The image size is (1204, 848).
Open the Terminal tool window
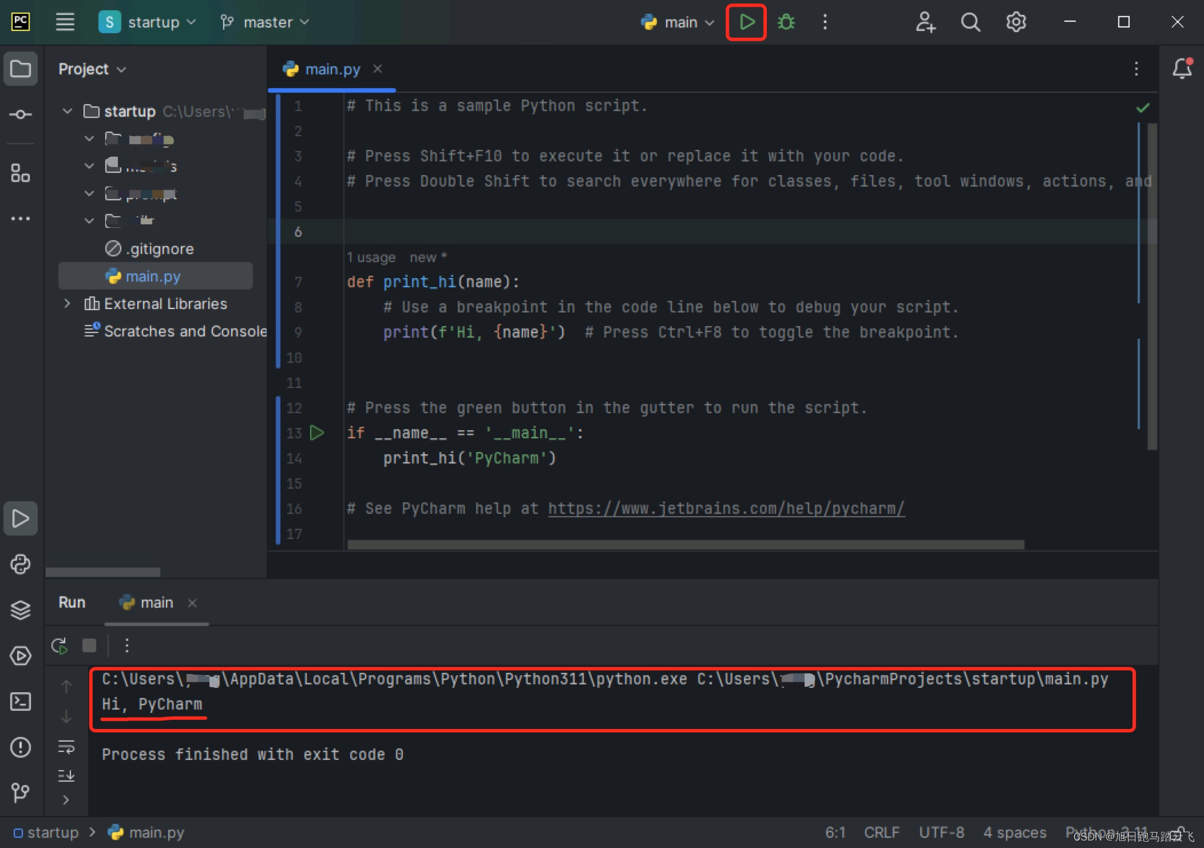click(x=21, y=702)
